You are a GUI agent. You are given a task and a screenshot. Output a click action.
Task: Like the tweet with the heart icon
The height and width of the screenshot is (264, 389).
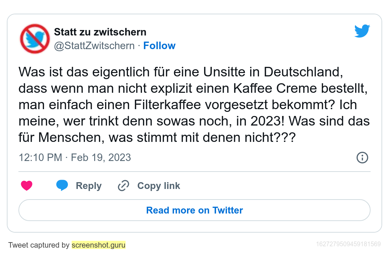(x=27, y=186)
